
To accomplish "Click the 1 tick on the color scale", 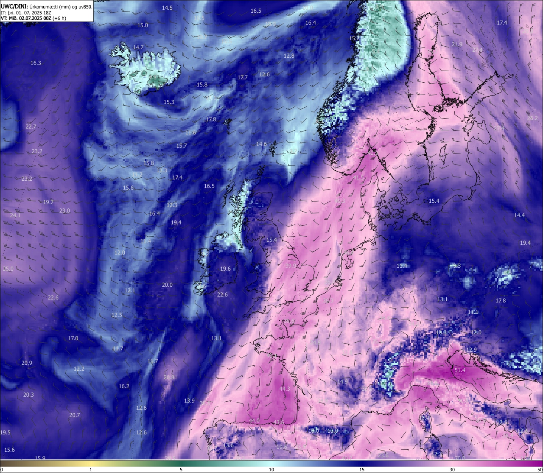I will pos(91,470).
